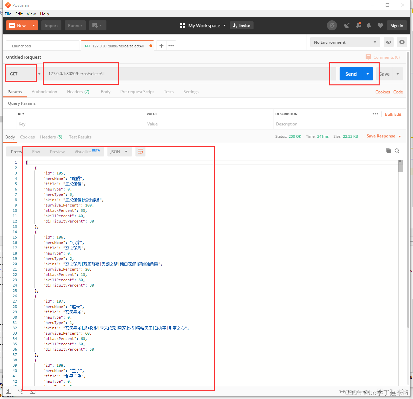Open the new window icon dropdown
413x399 pixels.
click(x=97, y=25)
